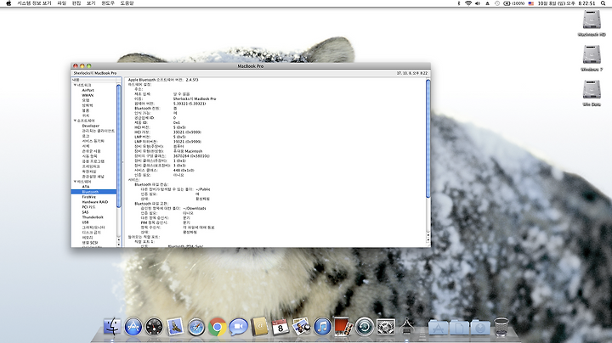Image resolution: width=612 pixels, height=343 pixels.
Task: Open the 파일 menu
Action: click(62, 3)
